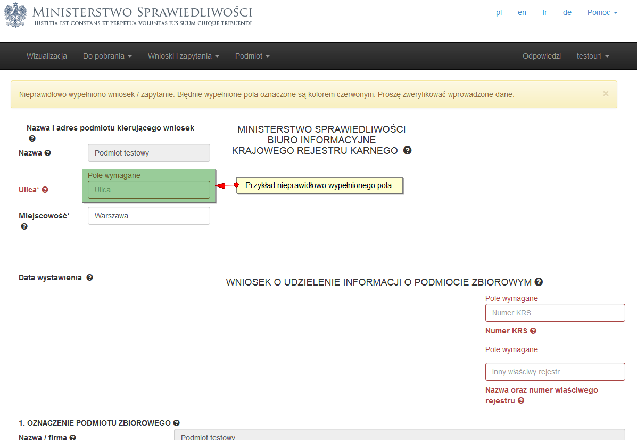637x440 pixels.
Task: Click help icon next to Data wystawienia
Action: (90, 278)
